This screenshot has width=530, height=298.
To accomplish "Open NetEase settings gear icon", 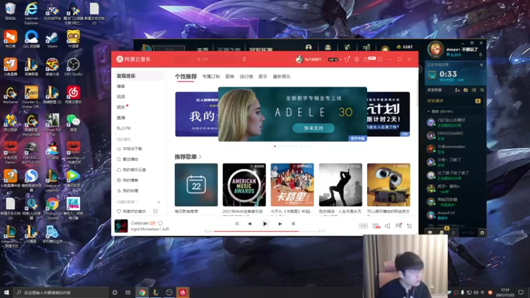I will pos(356,59).
